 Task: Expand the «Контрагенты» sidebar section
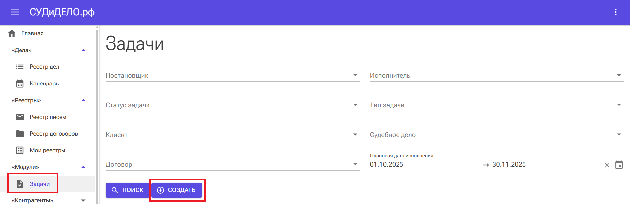coord(84,200)
